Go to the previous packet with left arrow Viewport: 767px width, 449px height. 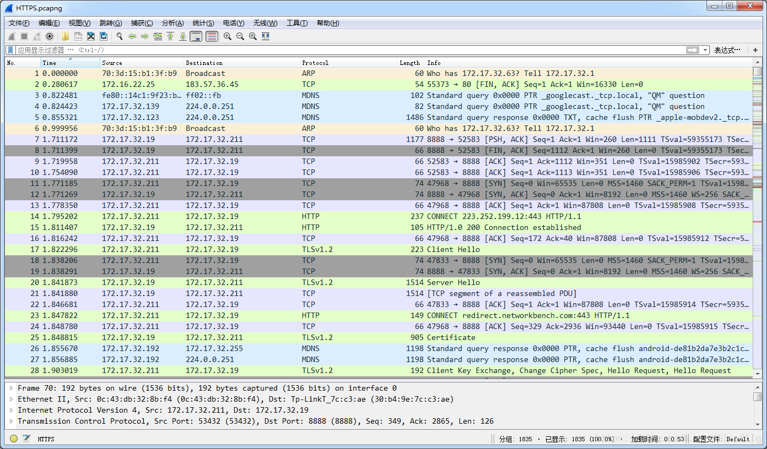tap(132, 36)
